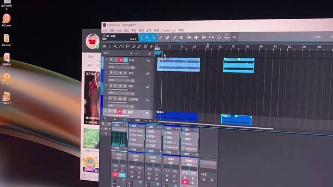Open track 3 input dropdown arrow
The image size is (333, 187).
click(127, 94)
